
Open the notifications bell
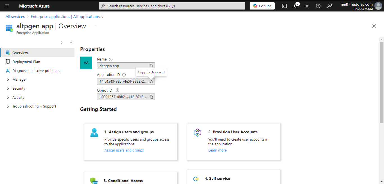[x=296, y=6]
